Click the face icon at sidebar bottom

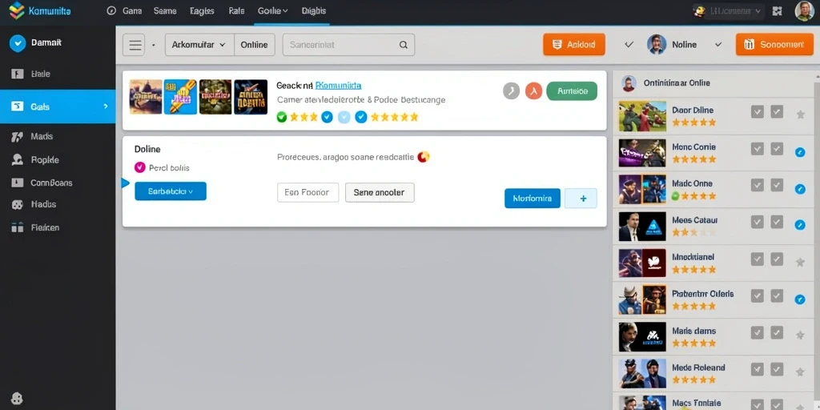(x=17, y=399)
